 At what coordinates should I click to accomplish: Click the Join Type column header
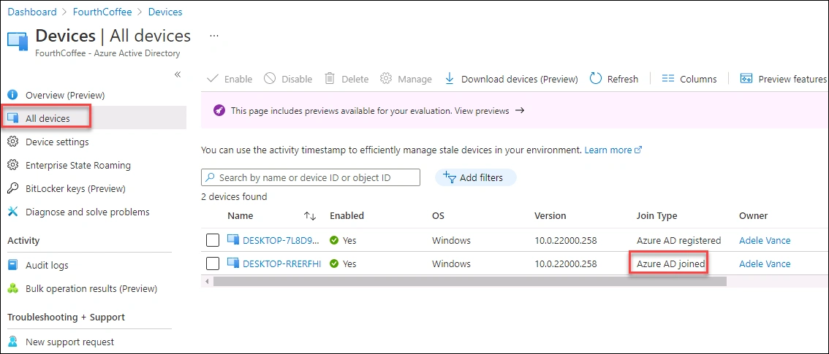[657, 216]
